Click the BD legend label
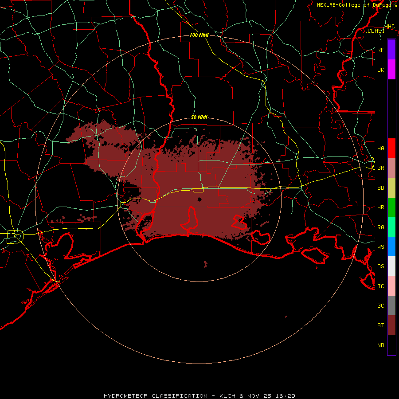Screen dimensions: 399x399 coord(381,188)
